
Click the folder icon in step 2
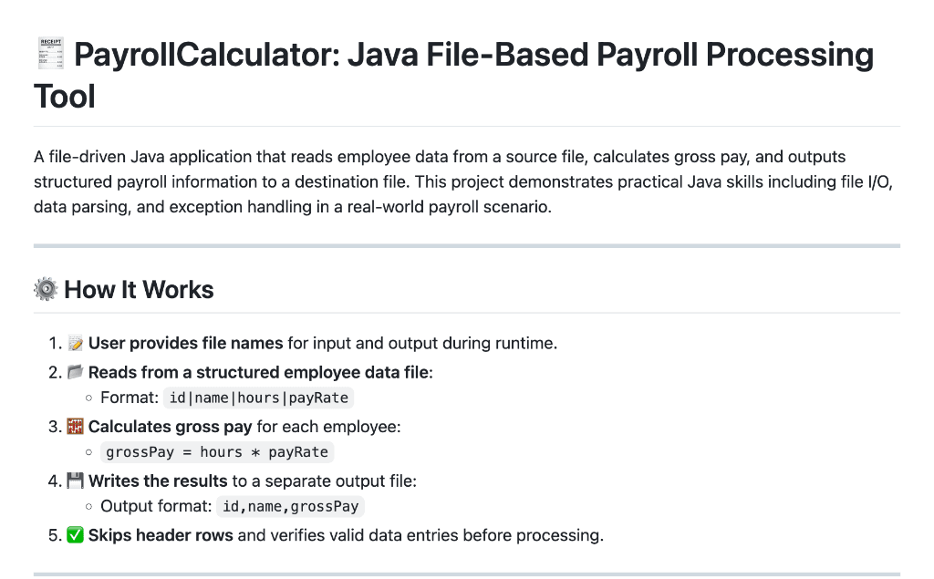[76, 372]
